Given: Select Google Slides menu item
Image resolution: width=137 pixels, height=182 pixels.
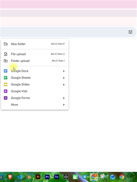Looking at the screenshot, I should click(x=35, y=84).
